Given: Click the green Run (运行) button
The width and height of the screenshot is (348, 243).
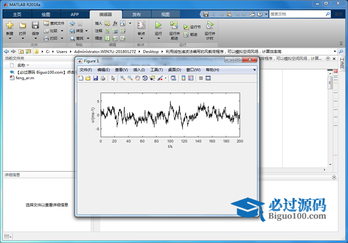Looking at the screenshot, I should pos(158,25).
